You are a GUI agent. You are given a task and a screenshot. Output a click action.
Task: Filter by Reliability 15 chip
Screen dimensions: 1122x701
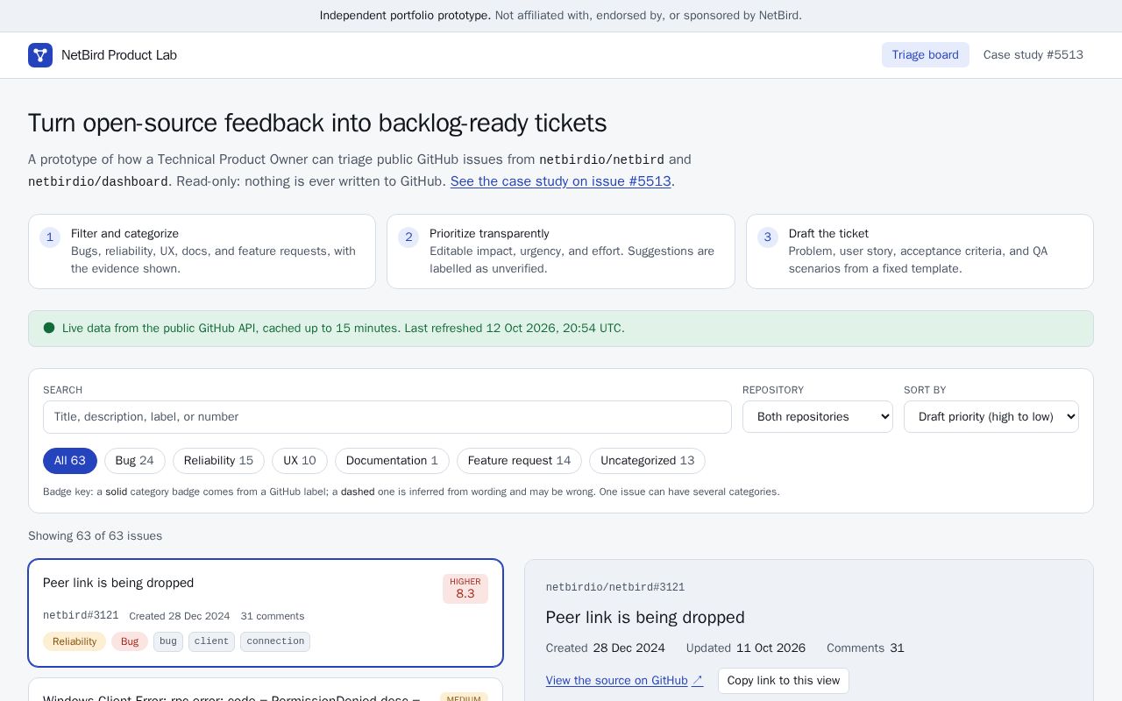[x=218, y=461]
